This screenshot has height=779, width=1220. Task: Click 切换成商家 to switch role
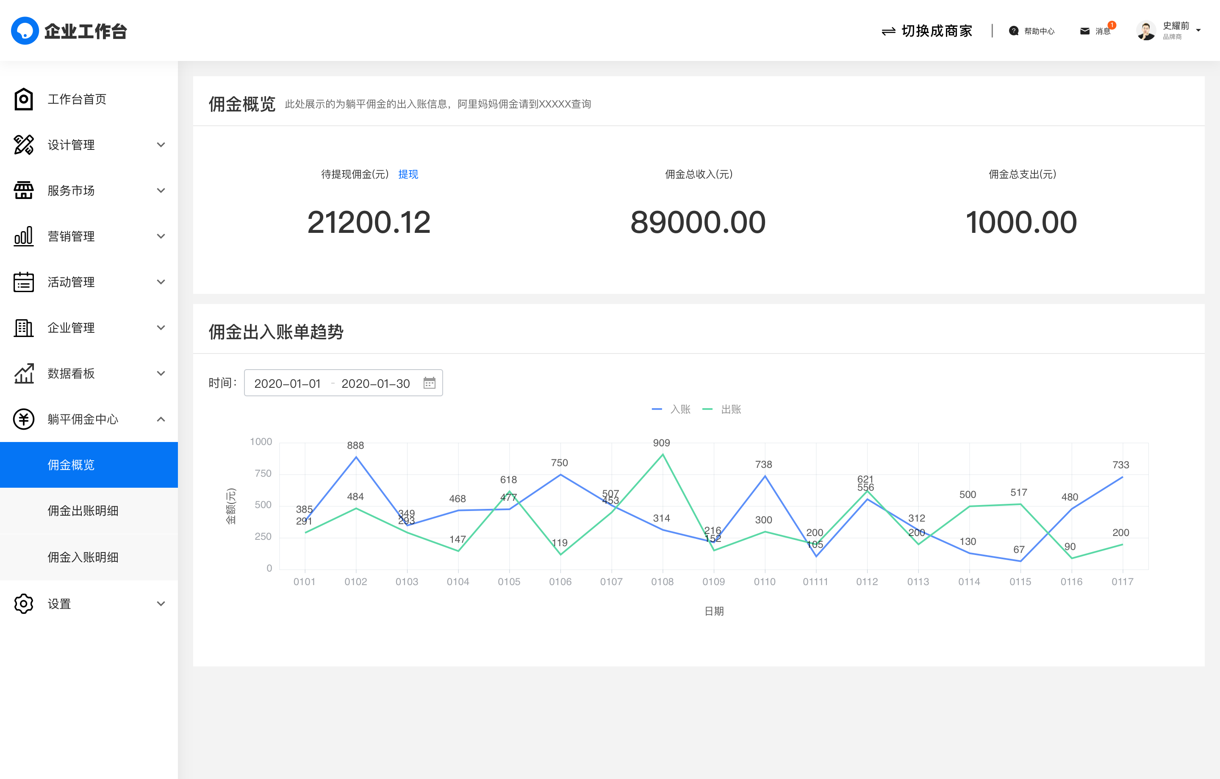click(x=937, y=31)
